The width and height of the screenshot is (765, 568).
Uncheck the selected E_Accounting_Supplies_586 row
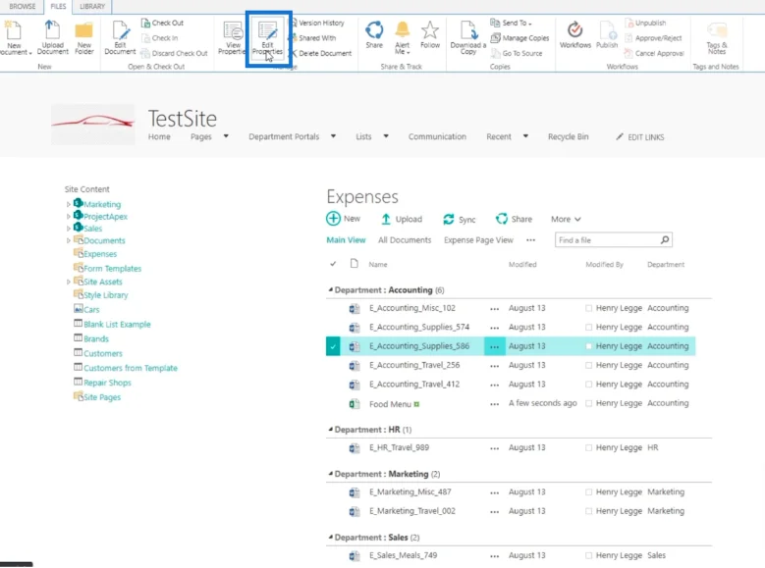pyautogui.click(x=333, y=346)
